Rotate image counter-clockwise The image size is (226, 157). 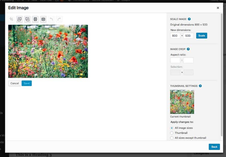tap(19, 19)
